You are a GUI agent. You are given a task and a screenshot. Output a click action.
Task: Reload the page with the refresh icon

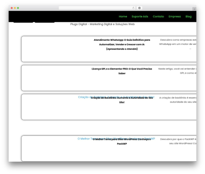click(x=133, y=8)
